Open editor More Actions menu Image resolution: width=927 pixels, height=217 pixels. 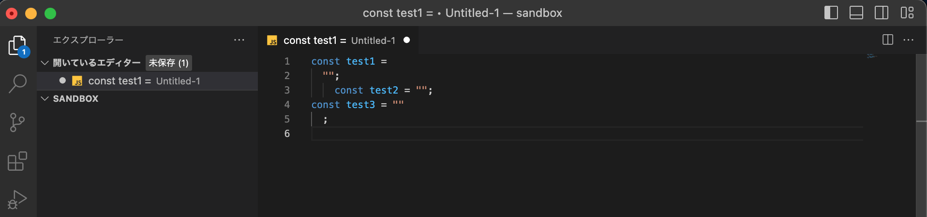coord(909,40)
